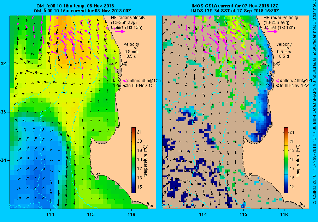
Task: Click 'drifters 48h@12h' label on left map
Action: (144, 80)
